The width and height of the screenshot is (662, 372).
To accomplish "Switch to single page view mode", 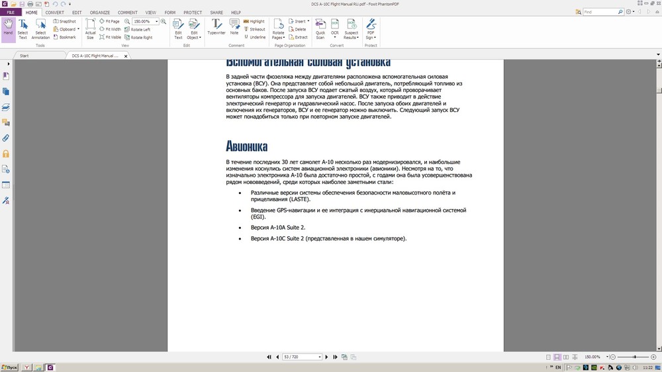I will pos(548,357).
